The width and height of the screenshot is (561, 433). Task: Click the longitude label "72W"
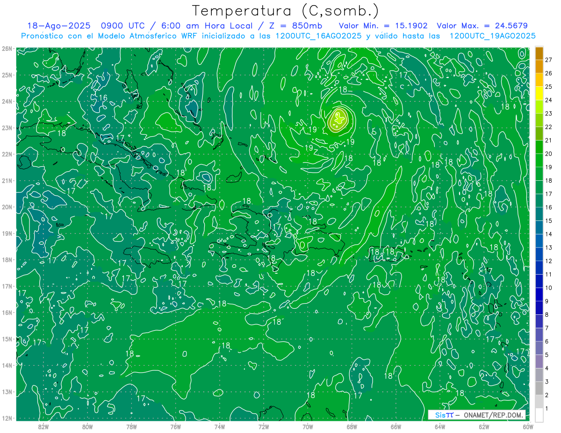tap(264, 427)
